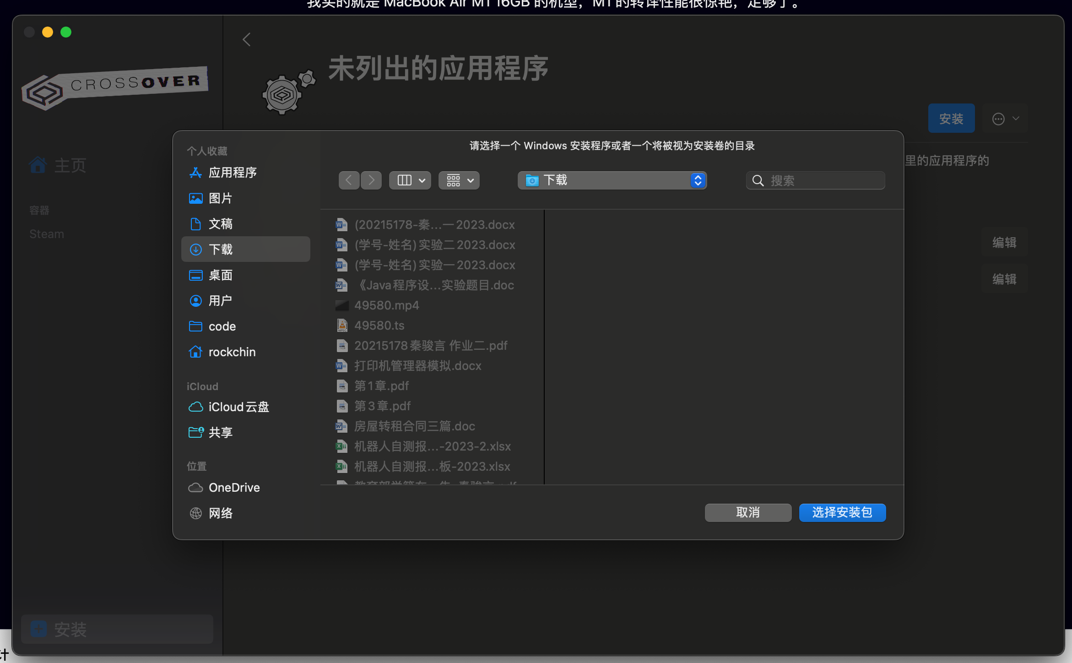Click the 取消 button

tap(748, 512)
